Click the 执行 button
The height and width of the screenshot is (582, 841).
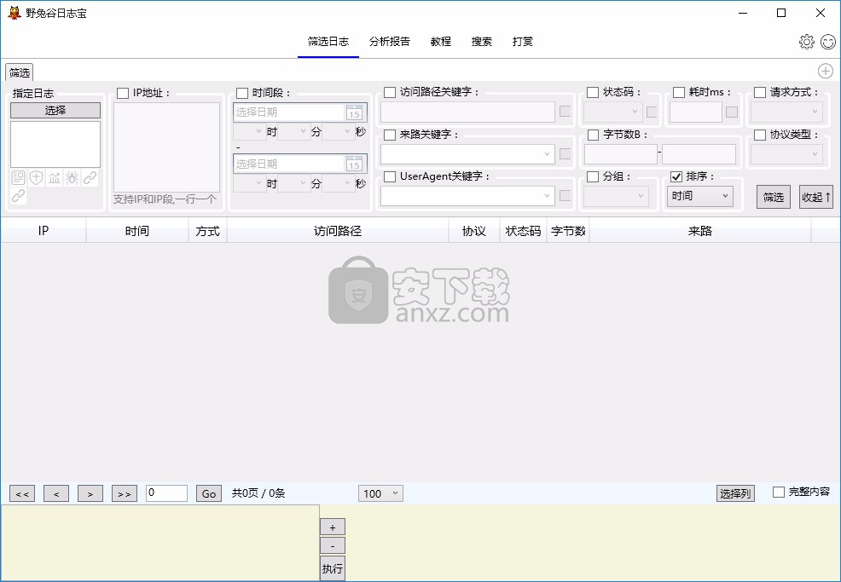point(333,568)
